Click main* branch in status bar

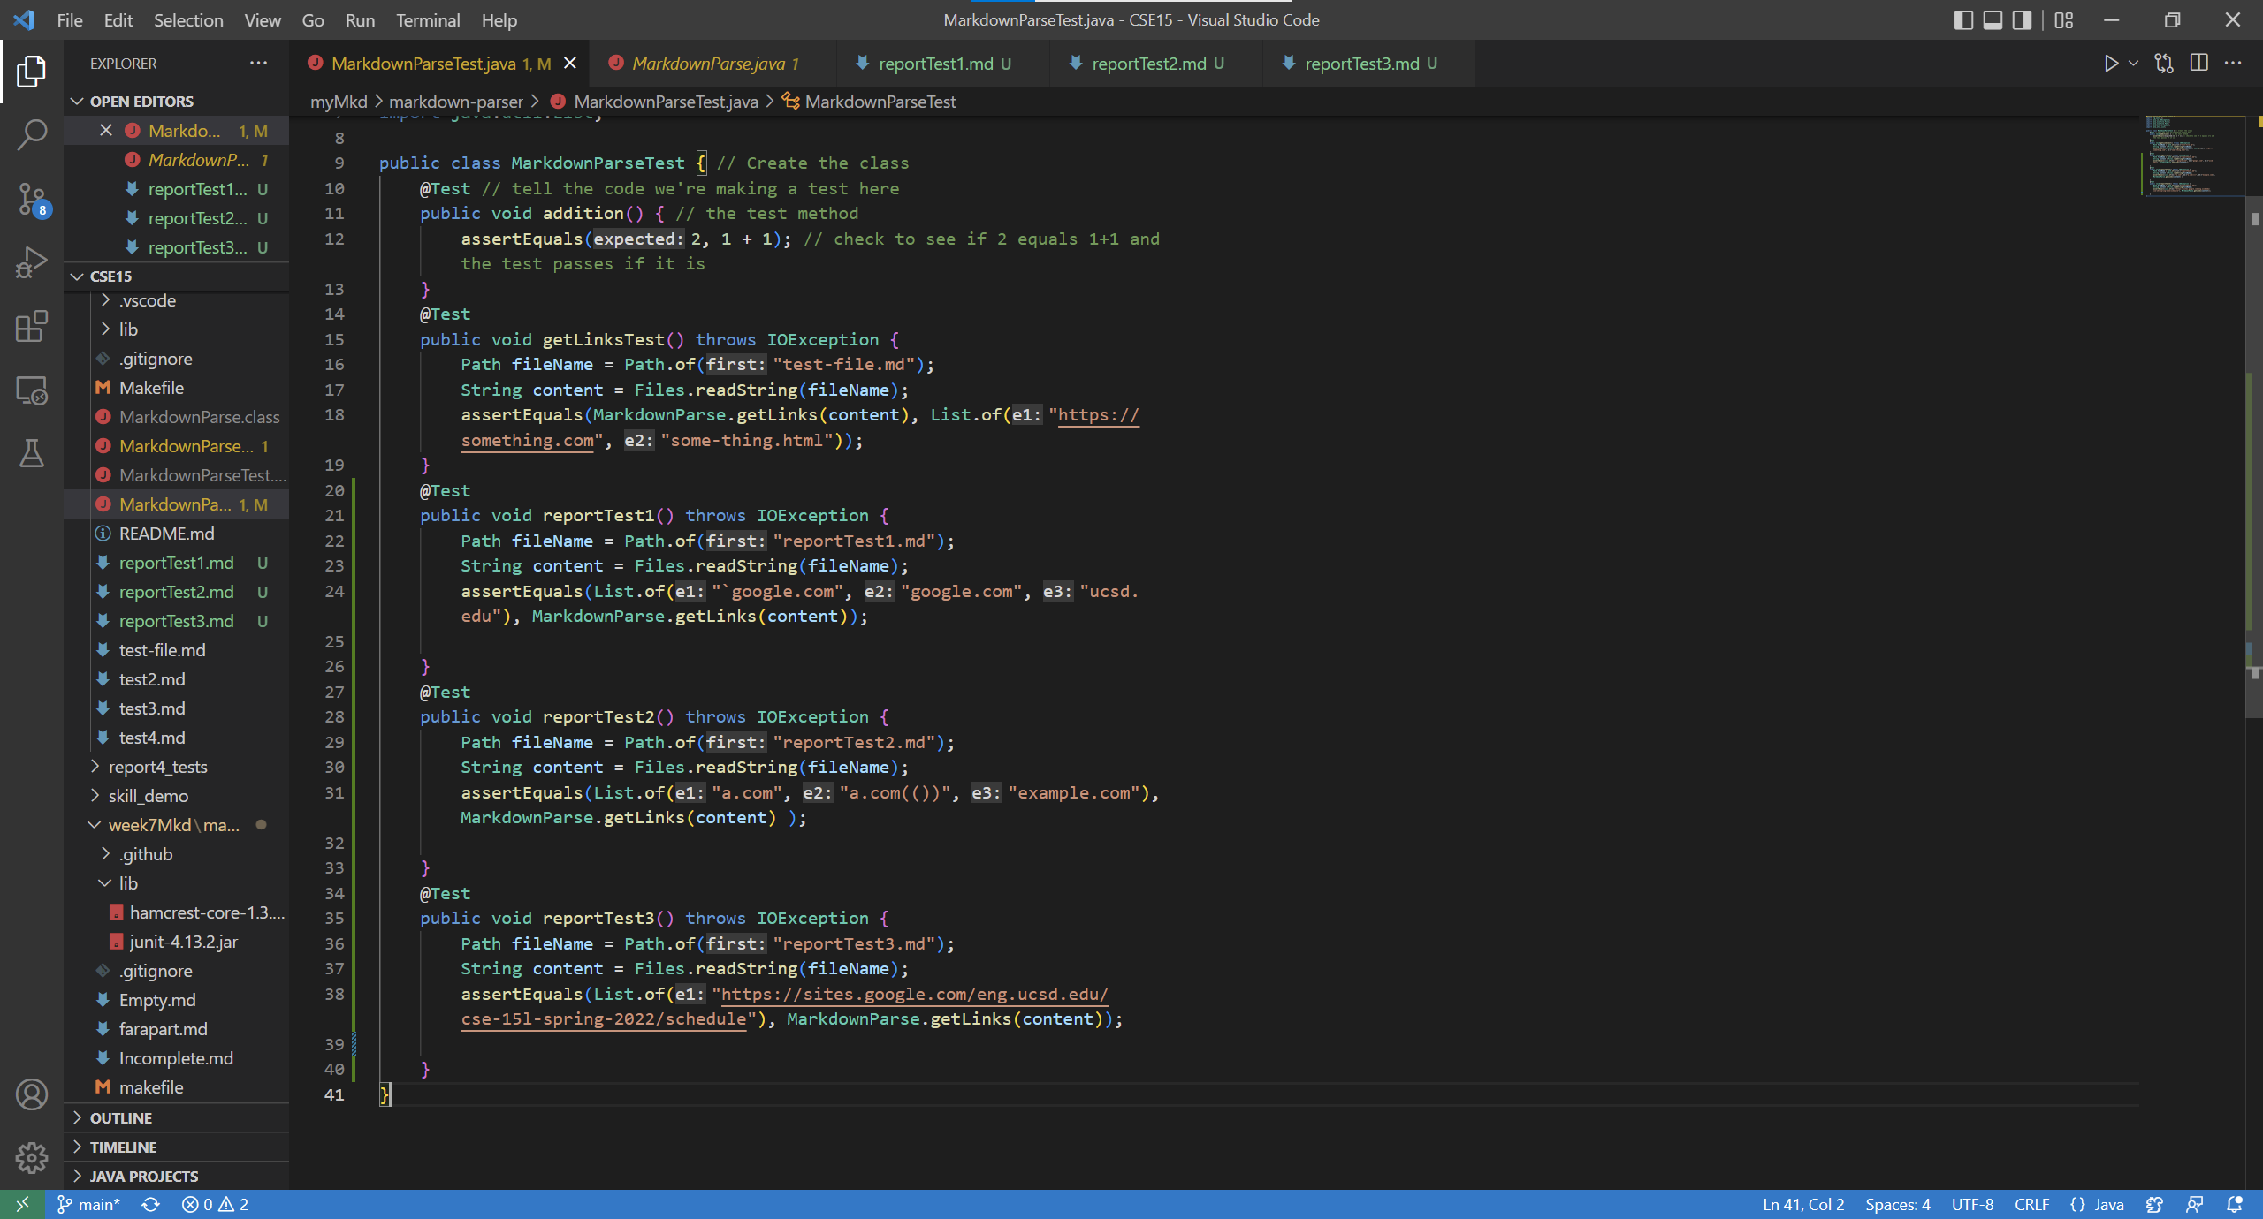(89, 1204)
